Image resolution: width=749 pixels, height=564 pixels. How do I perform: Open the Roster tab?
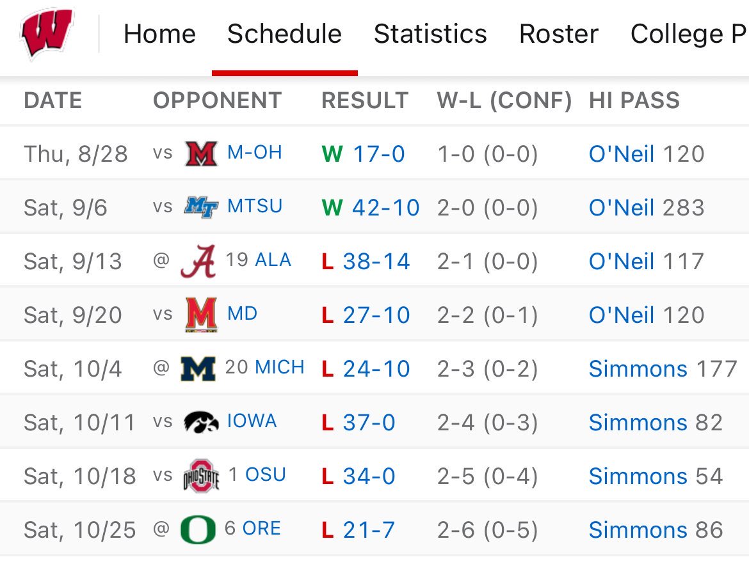[x=558, y=34]
